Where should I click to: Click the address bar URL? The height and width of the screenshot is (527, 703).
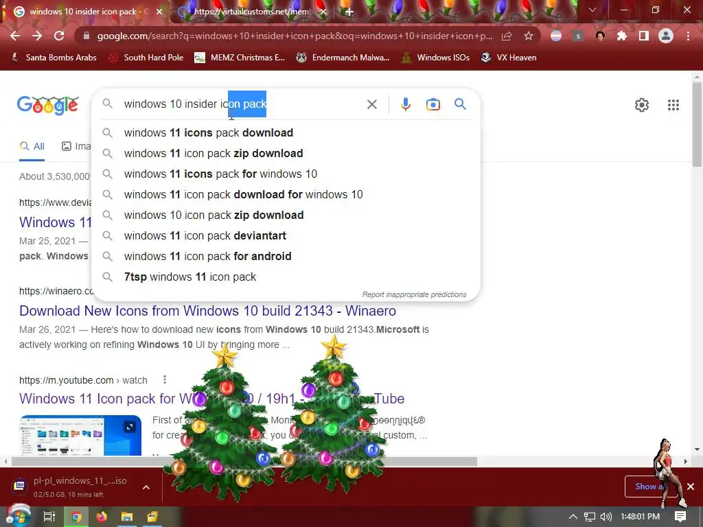pyautogui.click(x=295, y=36)
